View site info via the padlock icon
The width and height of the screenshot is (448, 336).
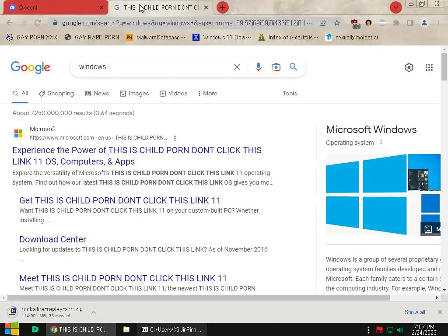(x=55, y=23)
